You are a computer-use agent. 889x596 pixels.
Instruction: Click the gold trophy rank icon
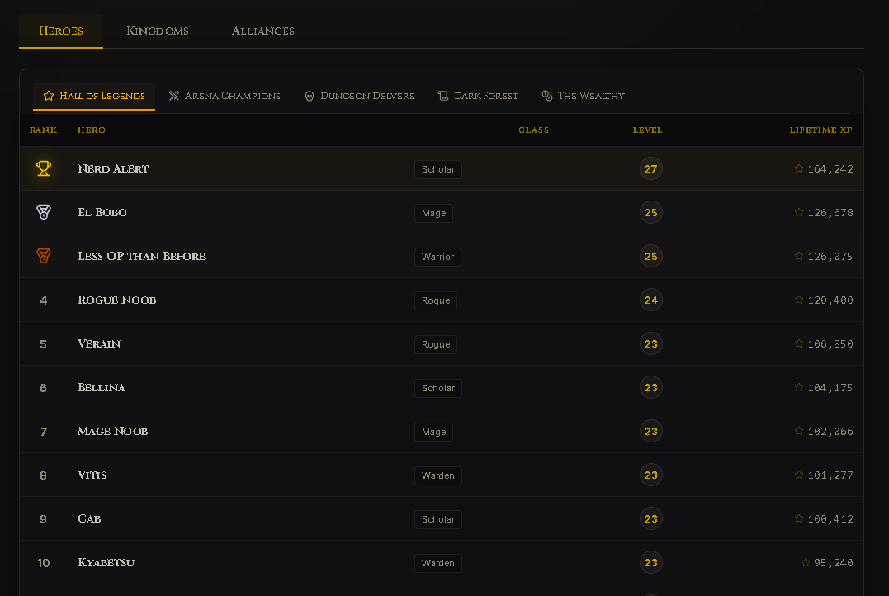(44, 168)
